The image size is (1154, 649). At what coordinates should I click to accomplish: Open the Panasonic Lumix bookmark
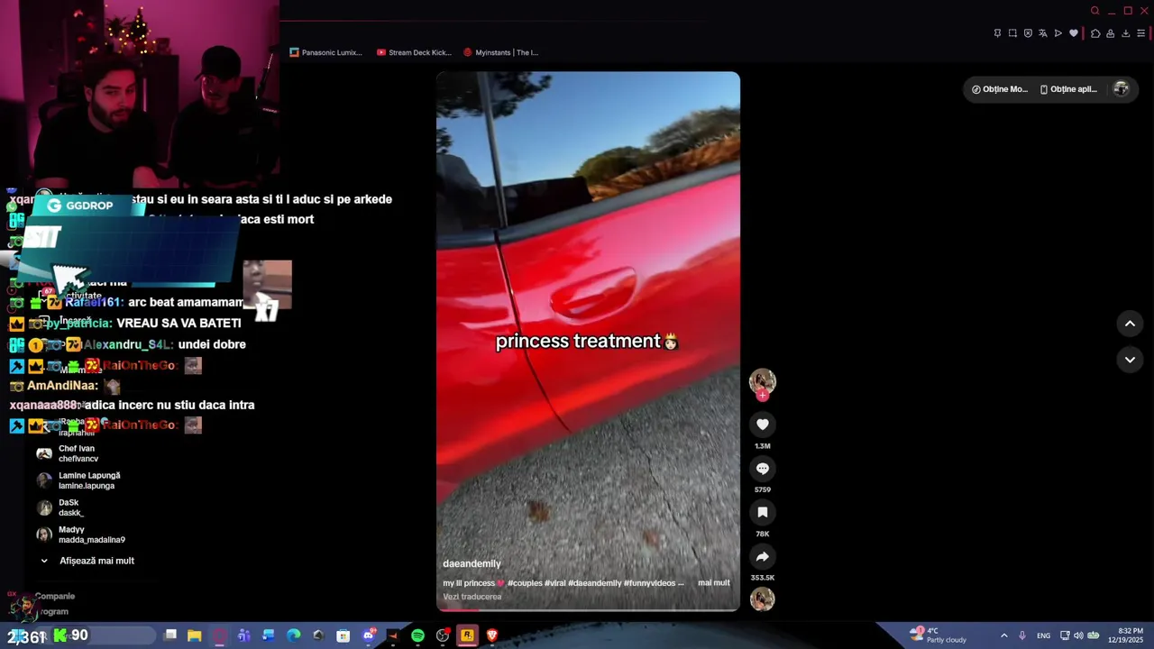tap(326, 52)
